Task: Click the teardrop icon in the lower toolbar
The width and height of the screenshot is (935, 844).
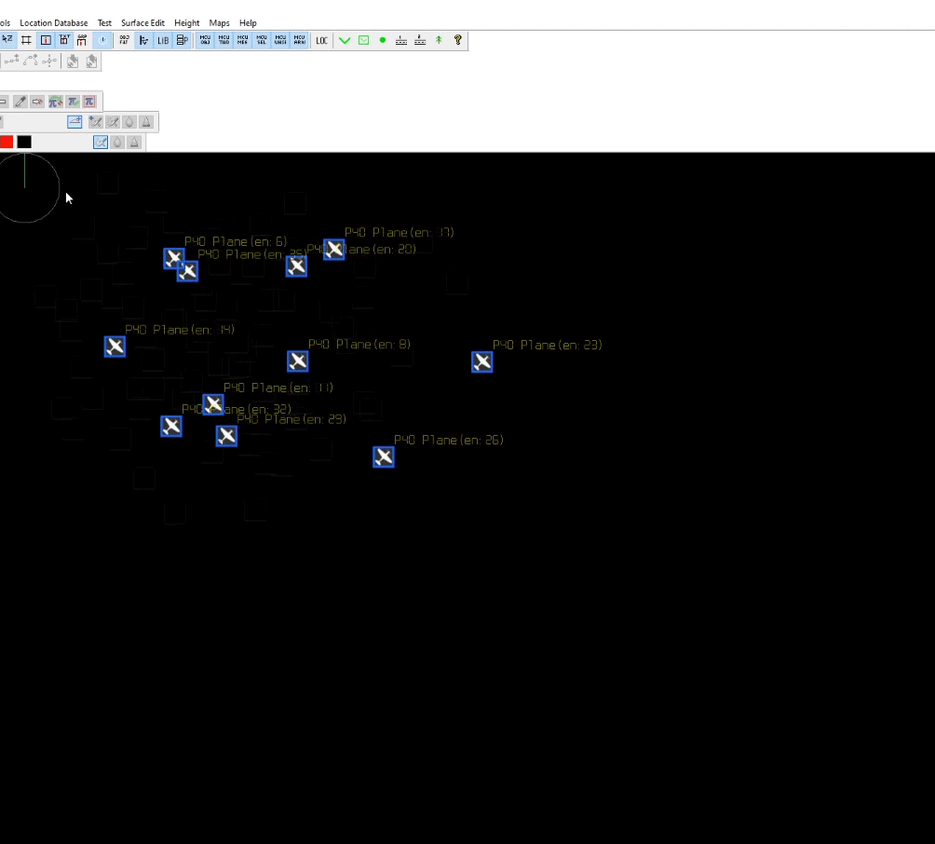Action: (117, 142)
